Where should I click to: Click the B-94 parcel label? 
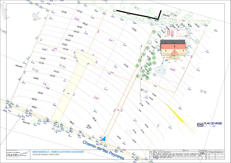62,67
